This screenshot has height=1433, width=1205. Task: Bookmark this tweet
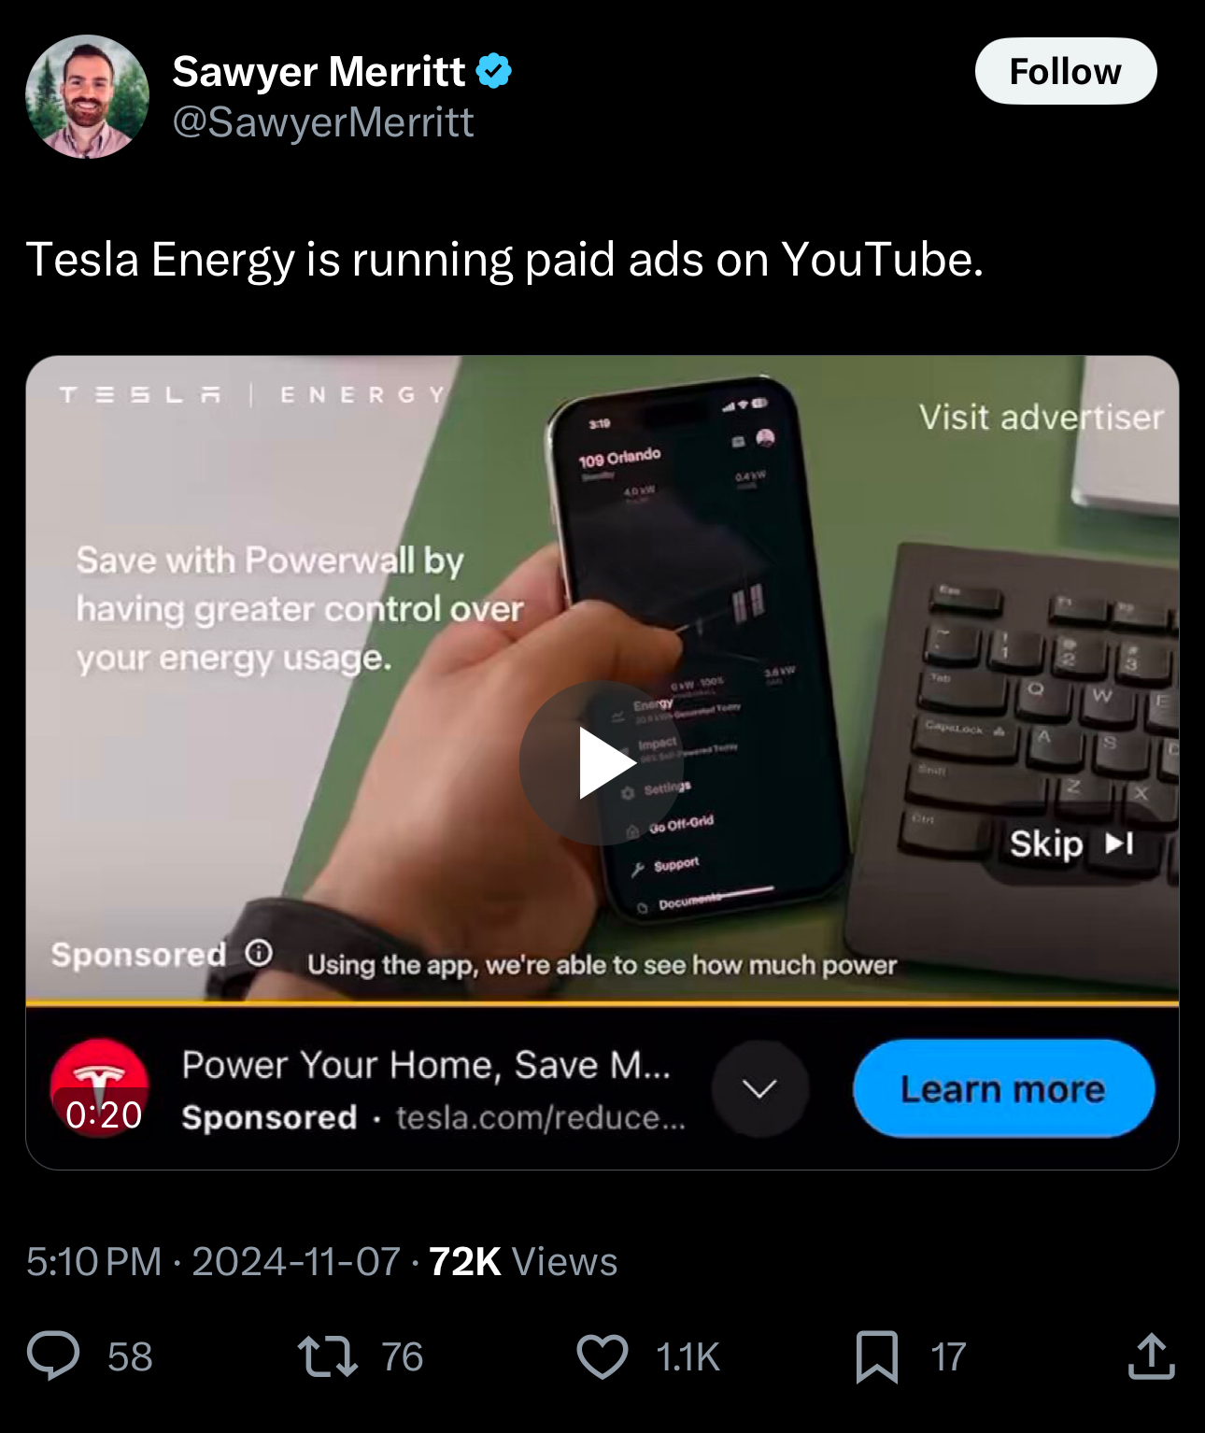[877, 1356]
